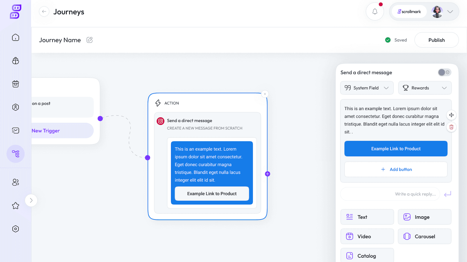Viewport: 467px width, 262px height.
Task: Expand the System Field dropdown
Action: click(367, 88)
